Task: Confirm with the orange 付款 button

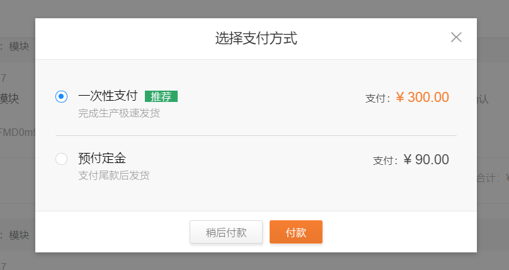Action: [x=295, y=232]
